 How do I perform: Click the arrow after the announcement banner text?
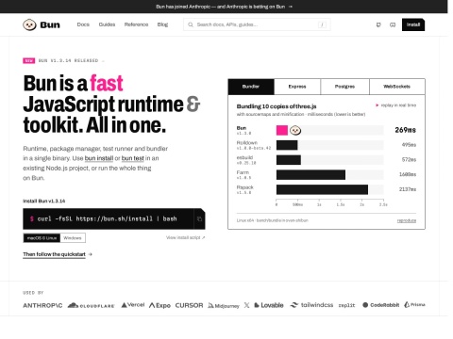pyautogui.click(x=291, y=7)
